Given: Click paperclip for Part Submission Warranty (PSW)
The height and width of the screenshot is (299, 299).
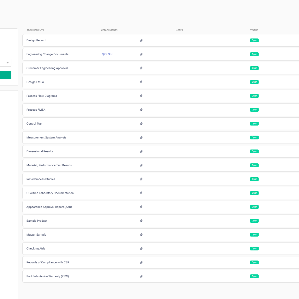Looking at the screenshot, I should (141, 276).
